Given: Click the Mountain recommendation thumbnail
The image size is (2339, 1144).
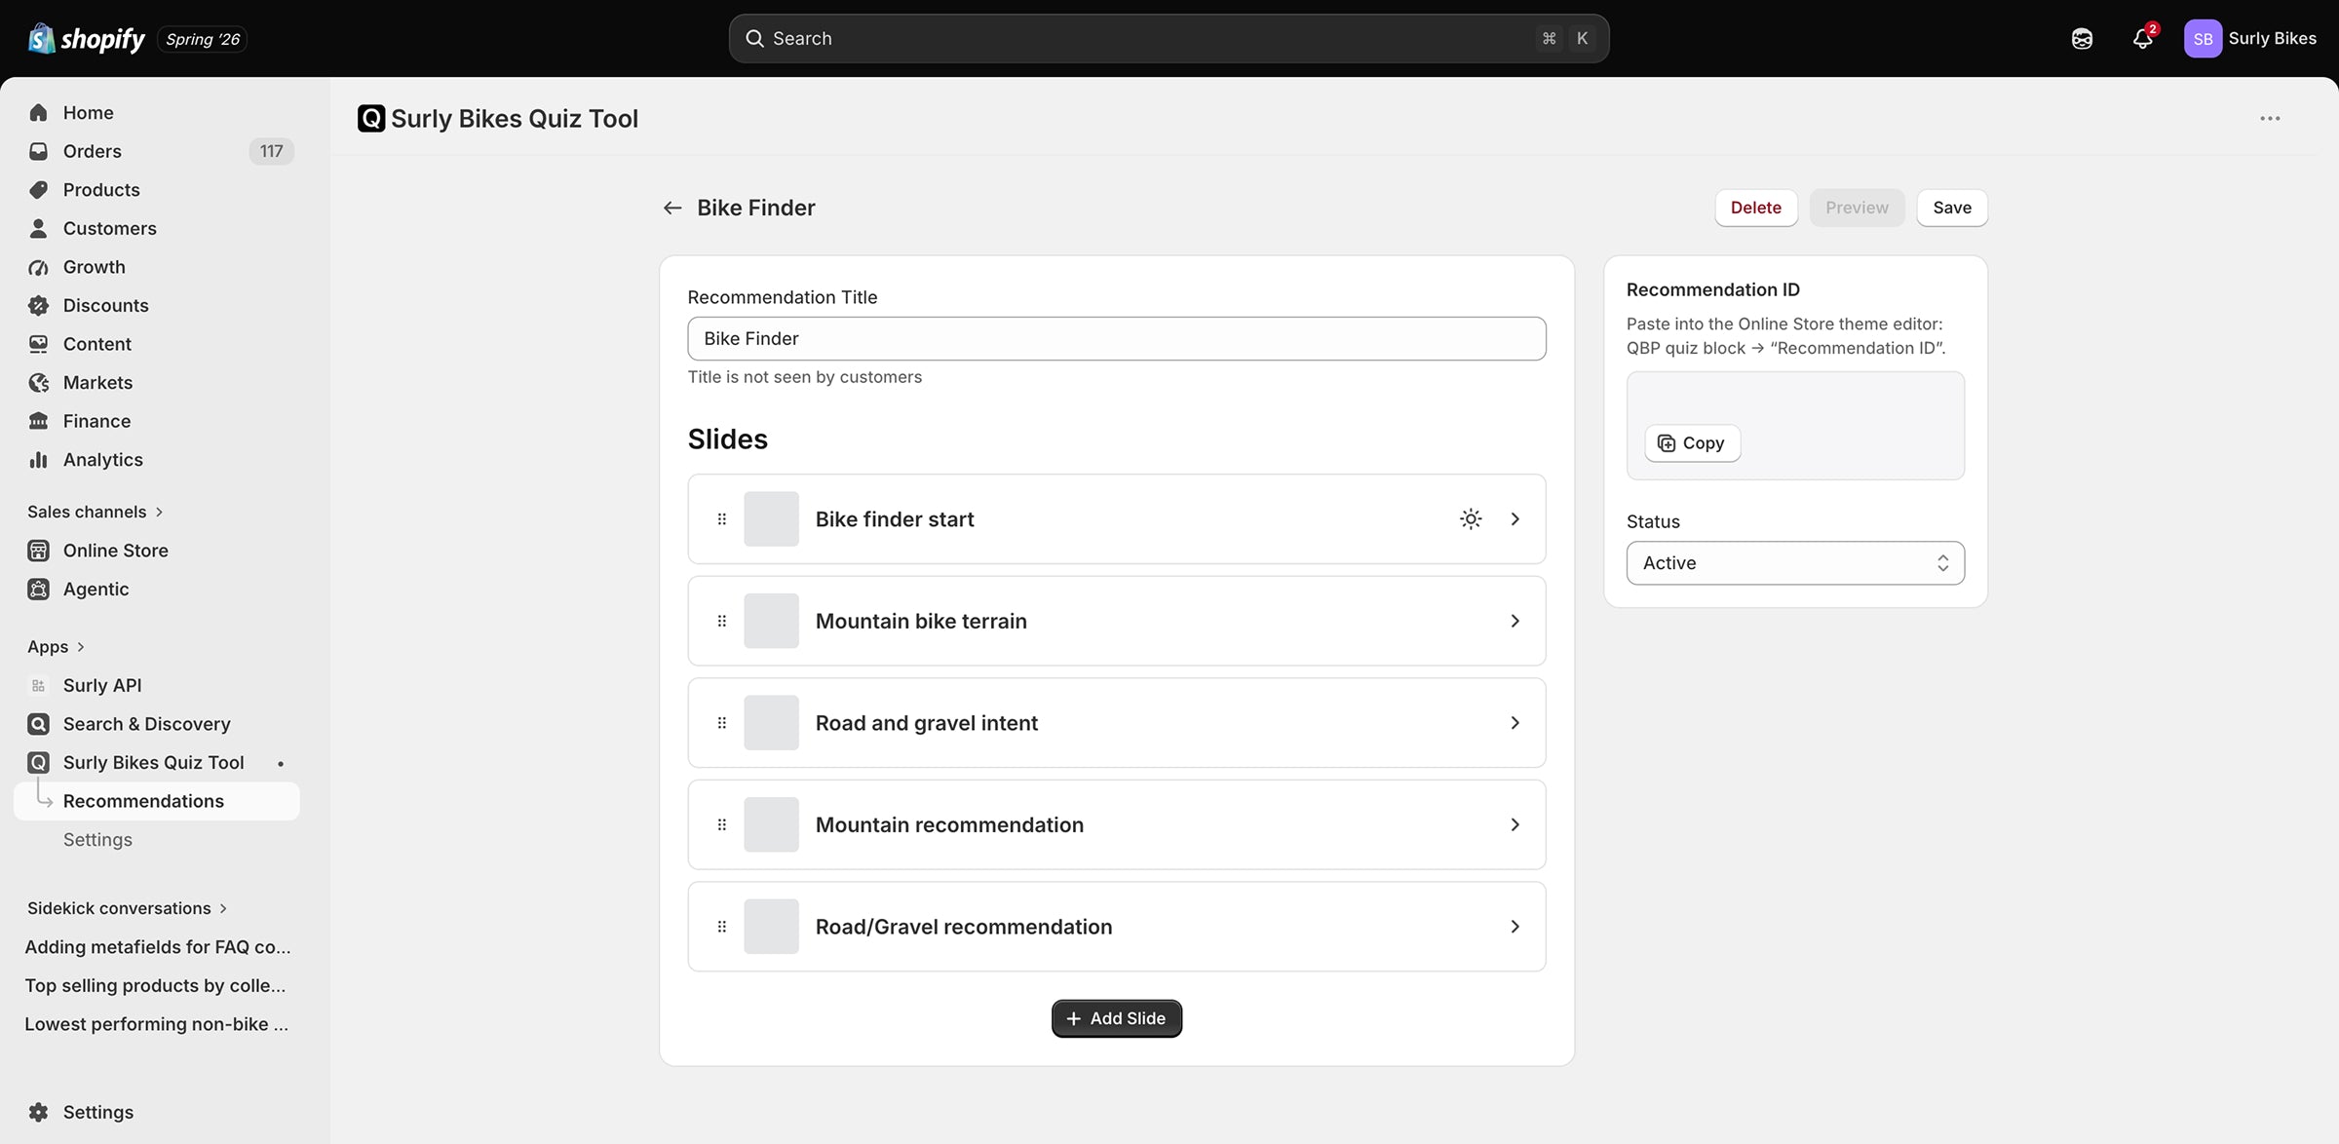Looking at the screenshot, I should 771,824.
